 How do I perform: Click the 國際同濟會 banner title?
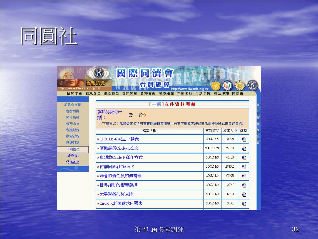point(145,73)
